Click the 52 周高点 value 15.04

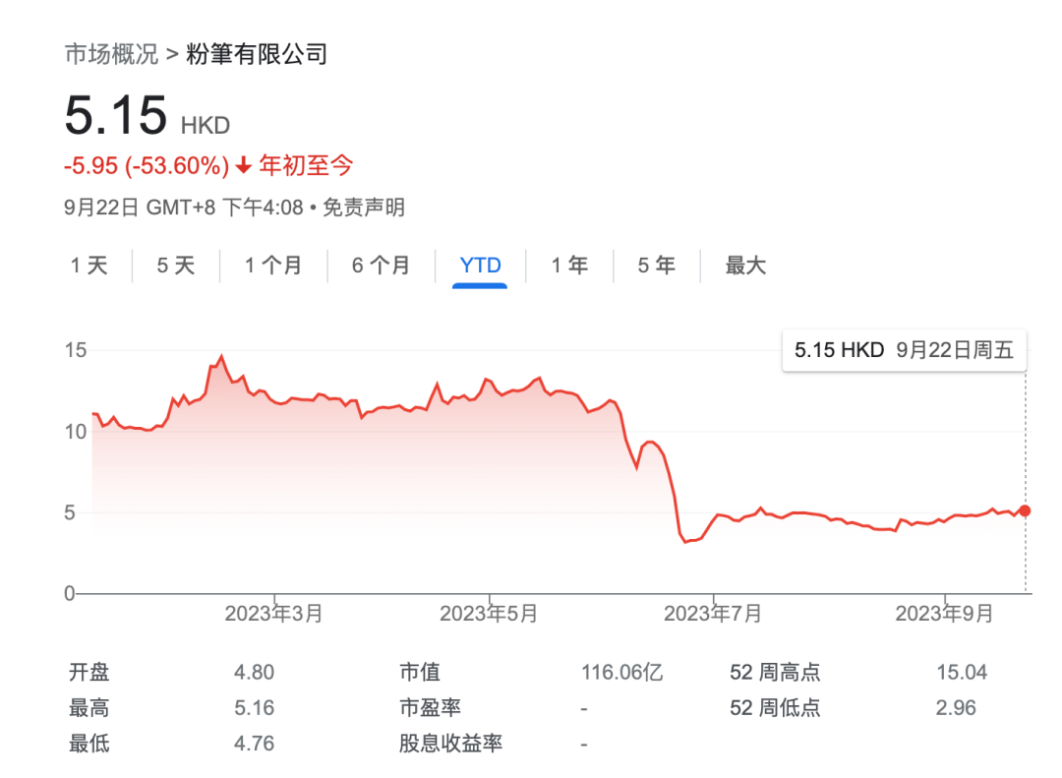point(962,673)
